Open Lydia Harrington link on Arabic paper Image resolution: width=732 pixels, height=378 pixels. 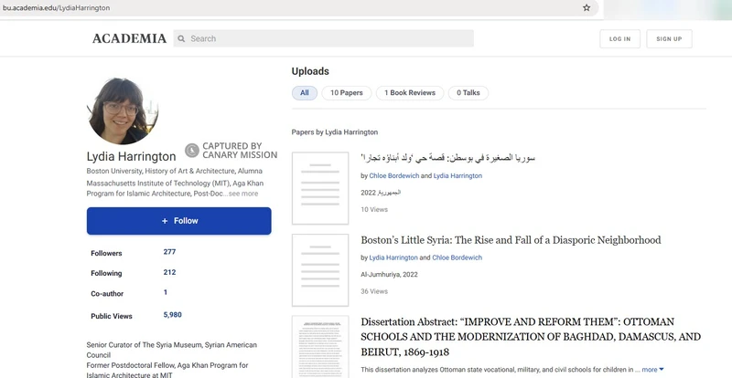click(x=457, y=175)
